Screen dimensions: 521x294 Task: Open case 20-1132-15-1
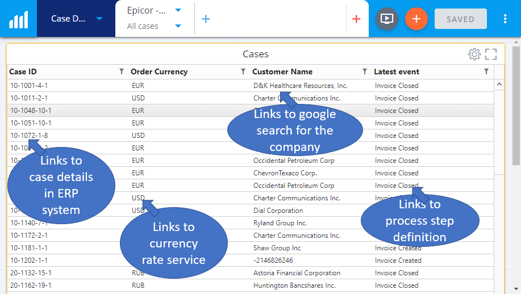click(x=31, y=273)
